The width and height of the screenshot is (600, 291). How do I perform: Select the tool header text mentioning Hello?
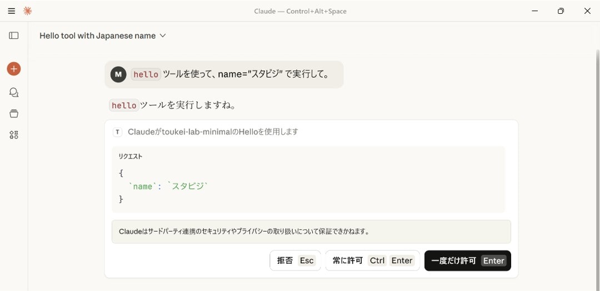tap(213, 132)
